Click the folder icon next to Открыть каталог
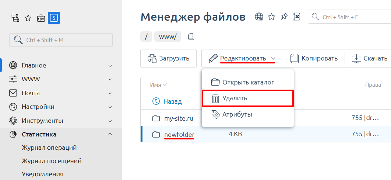The height and width of the screenshot is (180, 391). 215,82
